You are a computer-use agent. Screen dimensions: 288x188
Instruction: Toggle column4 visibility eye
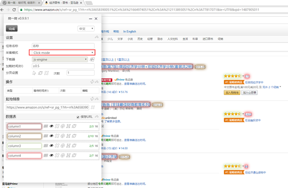coord(51,155)
